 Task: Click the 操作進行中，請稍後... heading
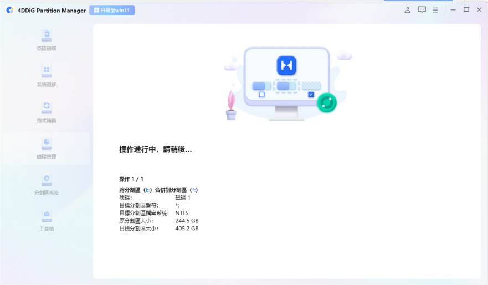pos(155,149)
